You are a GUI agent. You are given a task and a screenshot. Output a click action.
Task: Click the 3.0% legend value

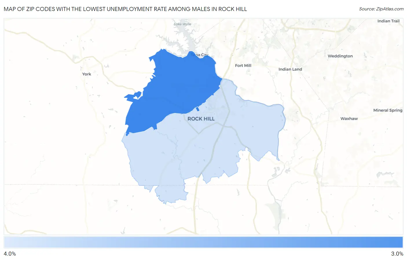pyautogui.click(x=397, y=254)
